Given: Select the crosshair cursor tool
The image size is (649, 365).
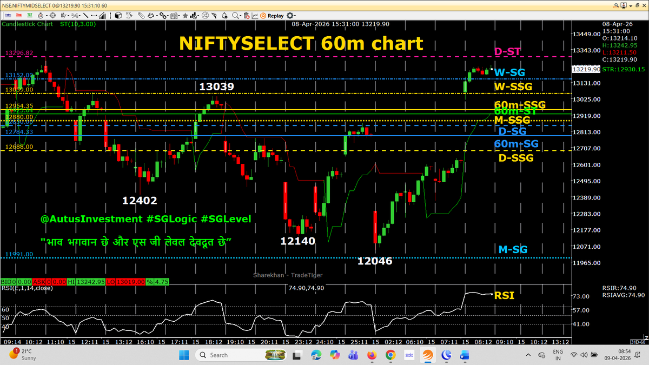Looking at the screenshot, I should point(53,16).
